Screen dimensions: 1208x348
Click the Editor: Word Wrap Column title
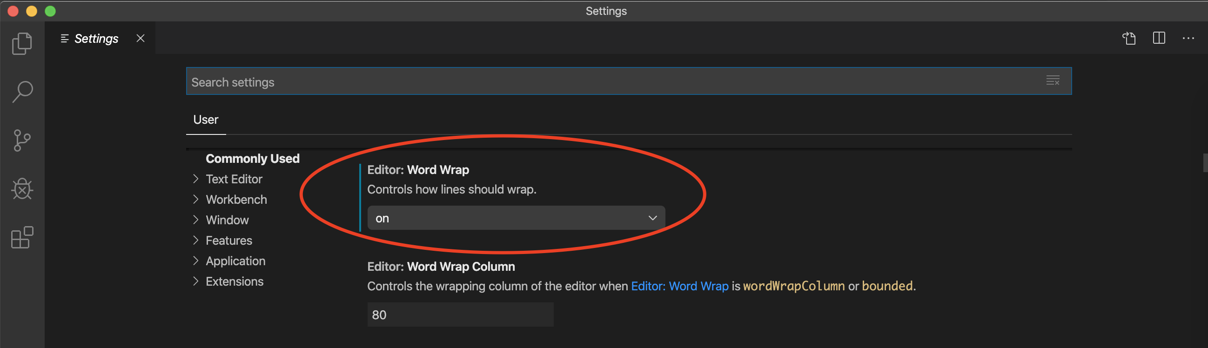tap(441, 267)
